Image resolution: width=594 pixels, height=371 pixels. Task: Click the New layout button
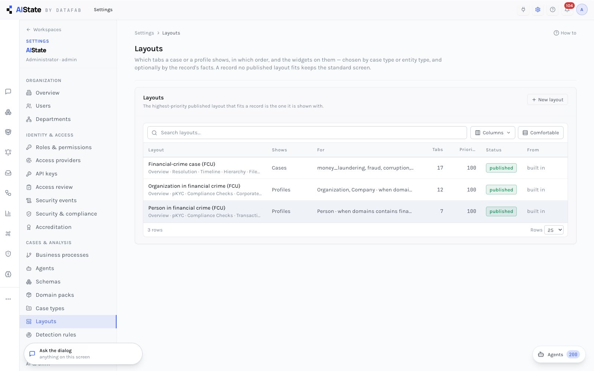[547, 99]
